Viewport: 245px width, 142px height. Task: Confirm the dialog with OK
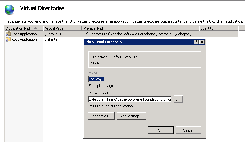pyautogui.click(x=160, y=130)
